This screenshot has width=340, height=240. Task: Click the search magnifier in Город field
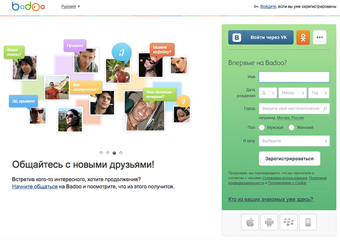point(325,108)
